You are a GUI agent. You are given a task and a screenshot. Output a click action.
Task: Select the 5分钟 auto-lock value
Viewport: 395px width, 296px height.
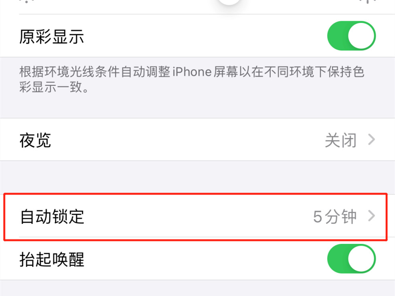click(x=335, y=217)
